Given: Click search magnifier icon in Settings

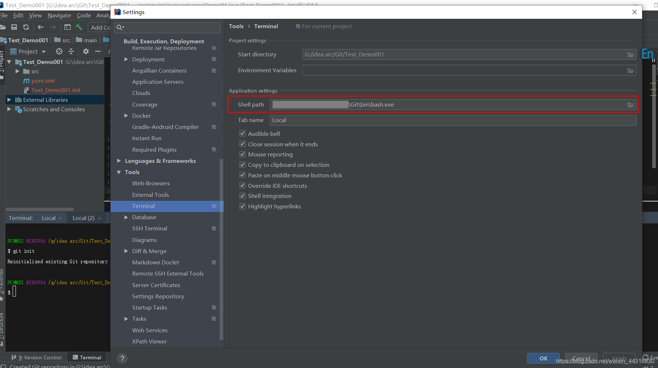Looking at the screenshot, I should point(120,27).
